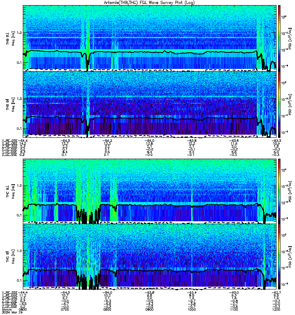Click the PSD color bar beside THC B-parallel panel
The image size is (295, 315).
tap(279, 257)
